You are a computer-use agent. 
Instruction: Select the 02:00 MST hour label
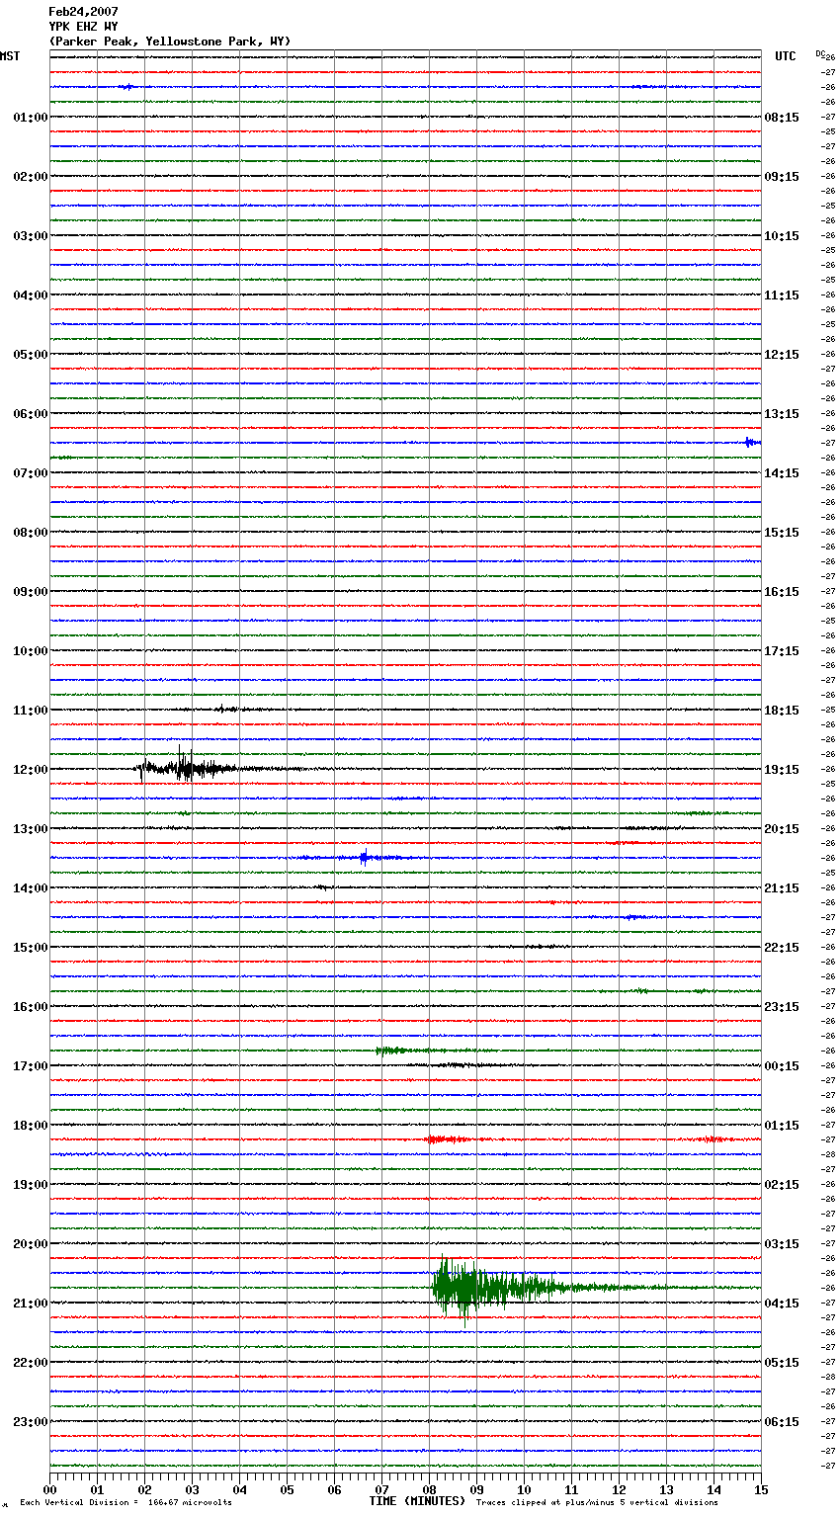(31, 177)
